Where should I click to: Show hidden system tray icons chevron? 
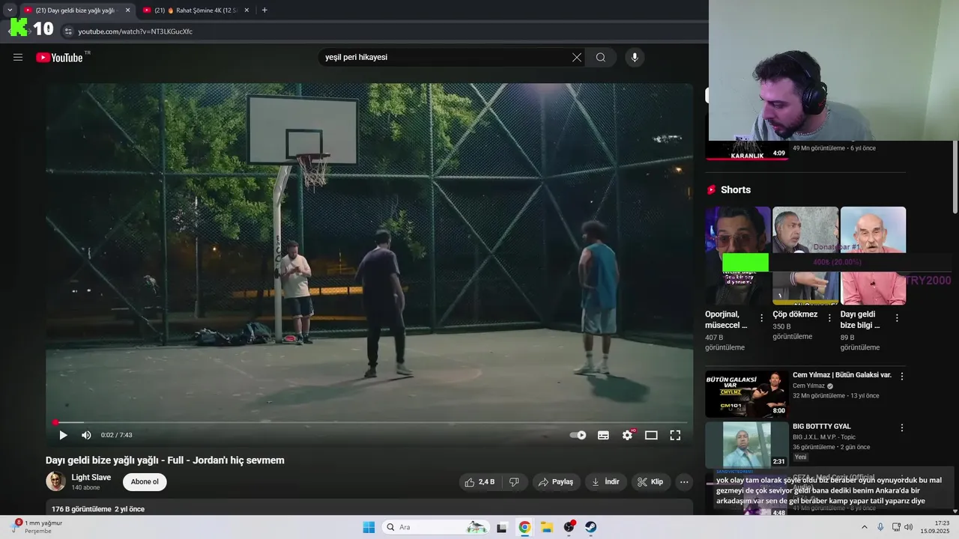(864, 527)
